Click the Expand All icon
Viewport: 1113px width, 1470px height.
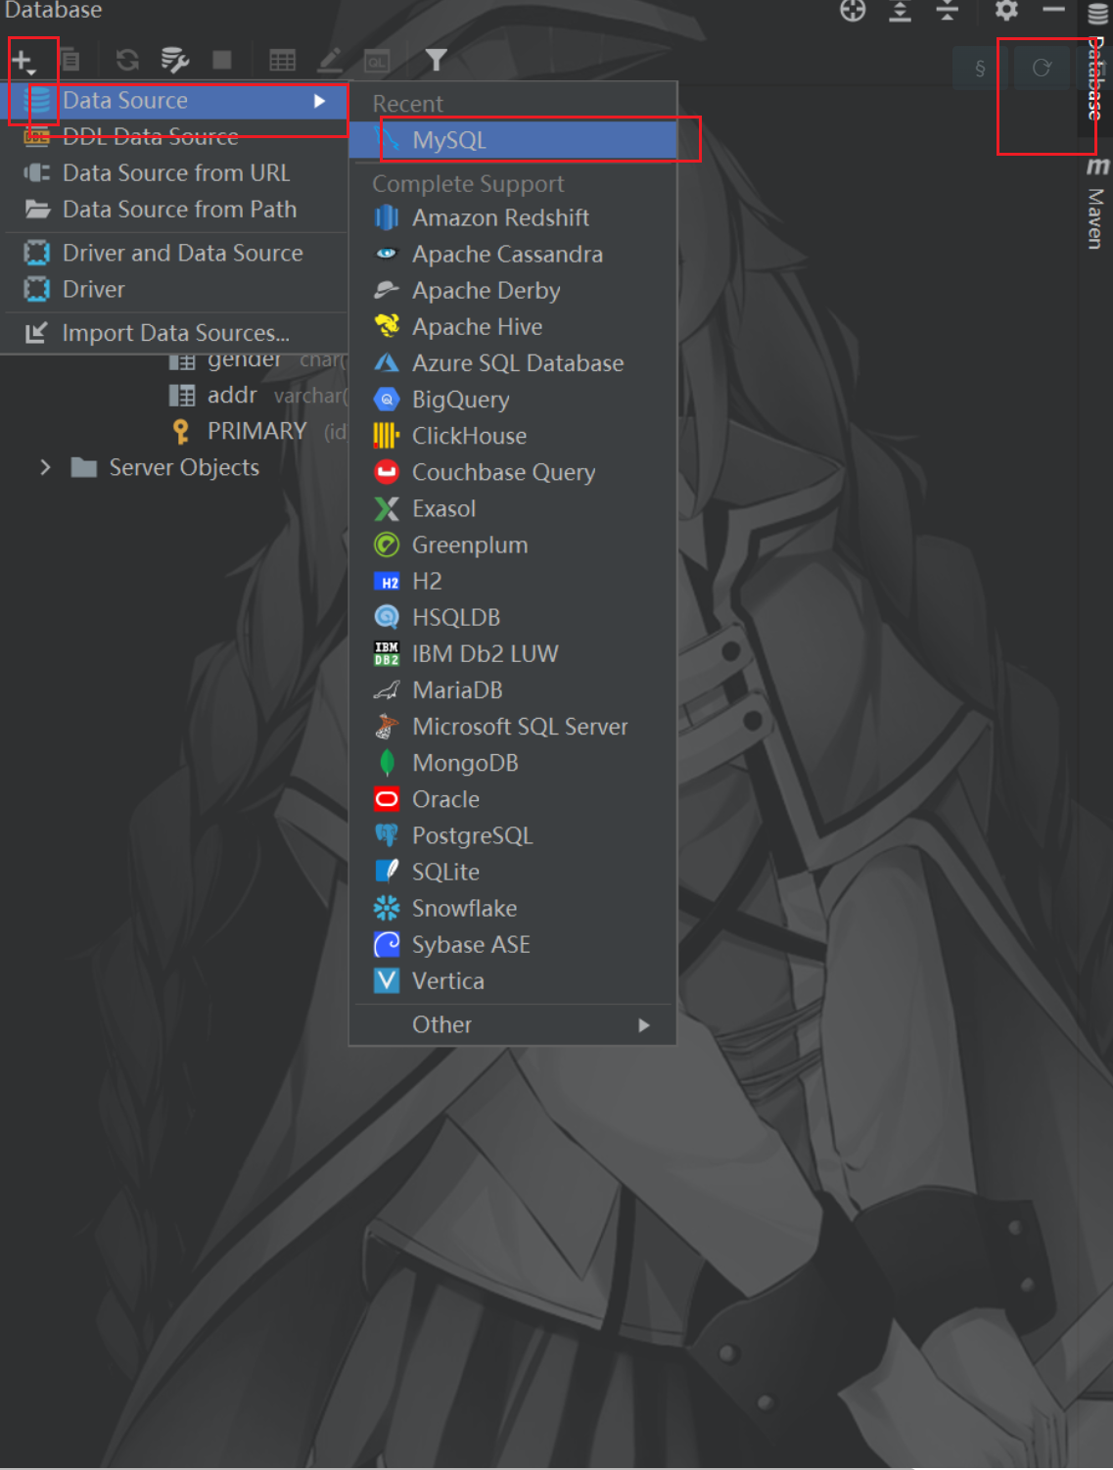click(900, 11)
